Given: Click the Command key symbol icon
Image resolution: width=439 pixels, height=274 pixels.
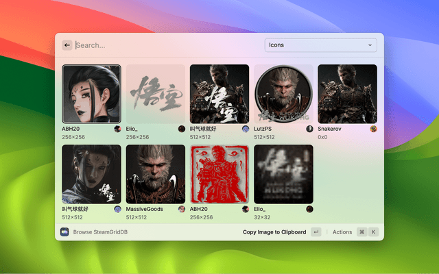Looking at the screenshot, I should [x=361, y=232].
